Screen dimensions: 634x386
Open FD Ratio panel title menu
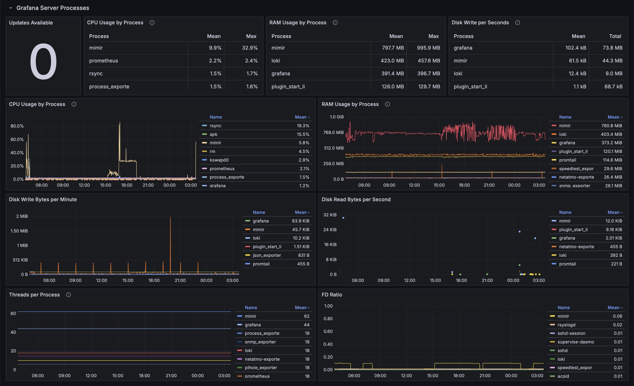332,295
